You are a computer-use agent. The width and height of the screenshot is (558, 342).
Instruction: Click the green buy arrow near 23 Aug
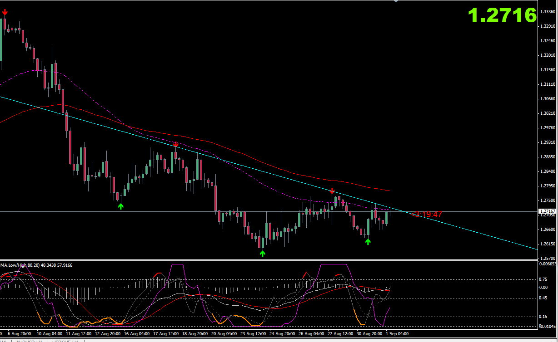[262, 253]
